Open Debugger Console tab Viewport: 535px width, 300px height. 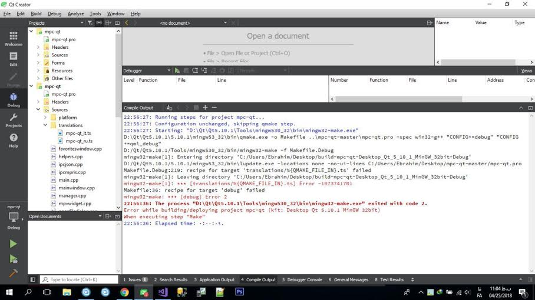click(302, 279)
